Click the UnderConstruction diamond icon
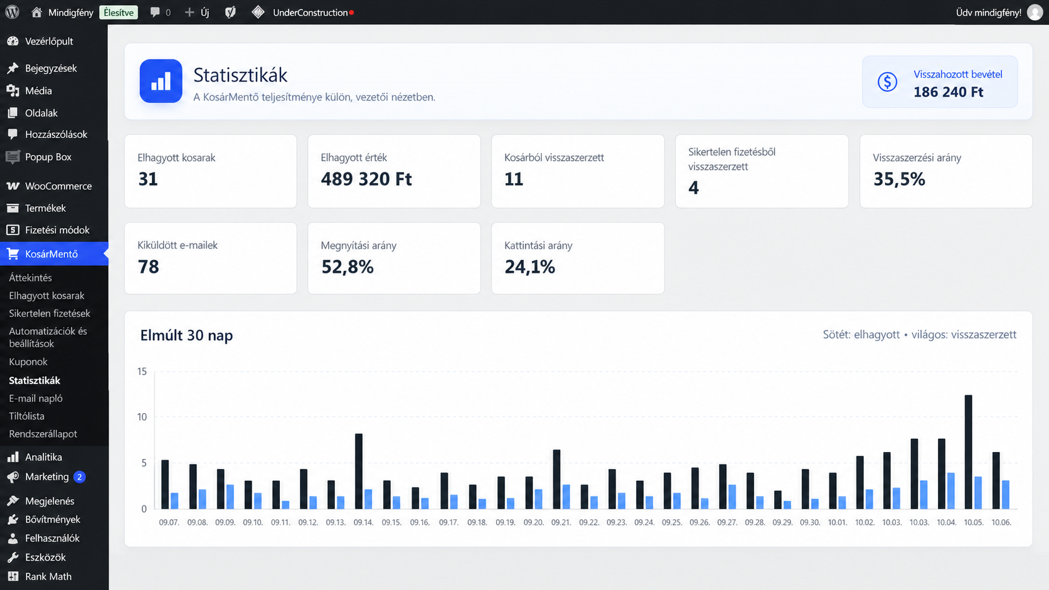The image size is (1049, 590). coord(258,12)
